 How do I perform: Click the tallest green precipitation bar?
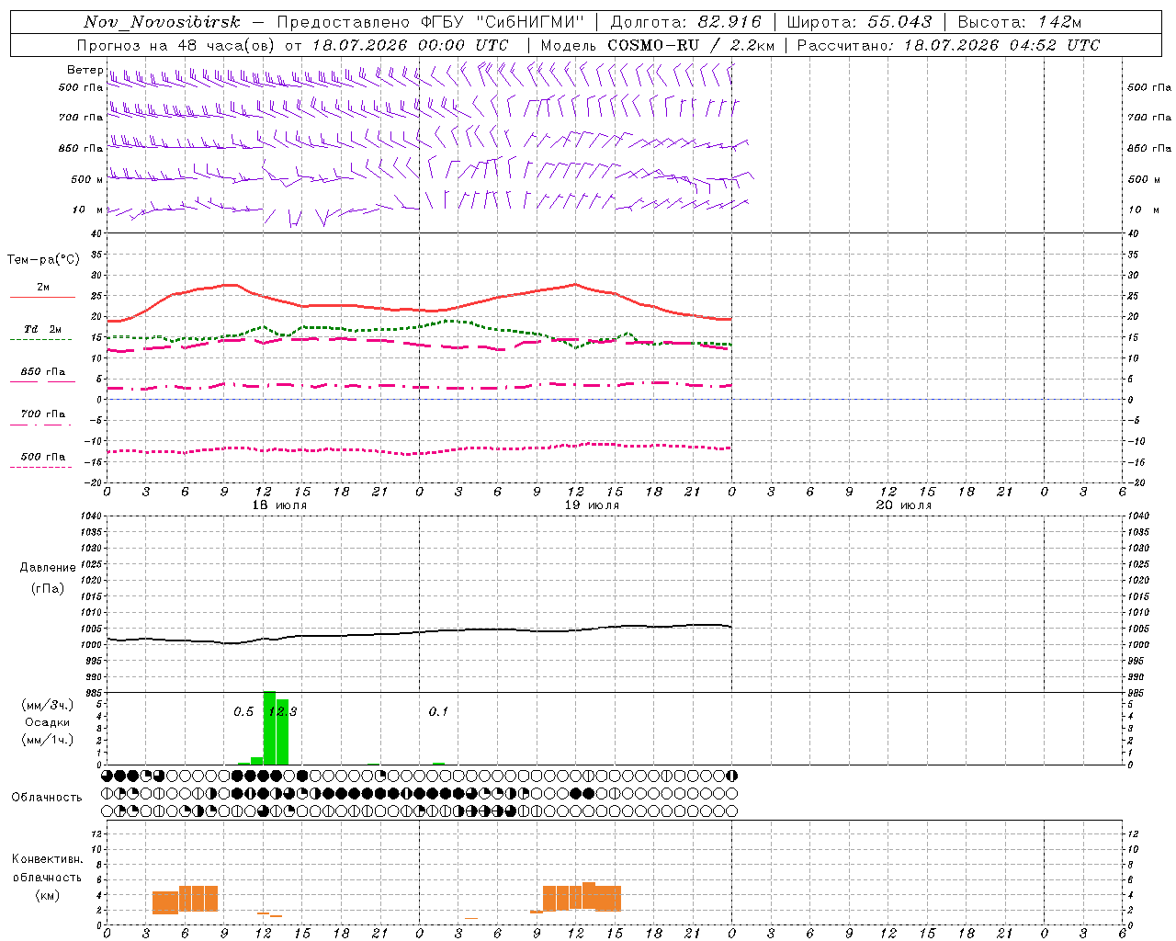pyautogui.click(x=269, y=728)
